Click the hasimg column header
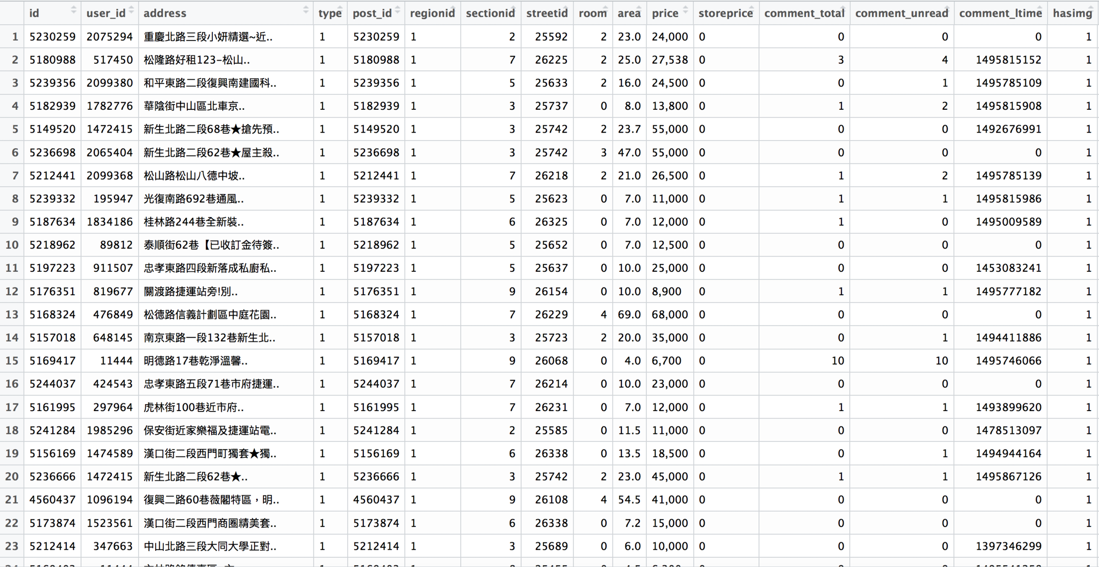This screenshot has width=1099, height=567. click(1072, 13)
